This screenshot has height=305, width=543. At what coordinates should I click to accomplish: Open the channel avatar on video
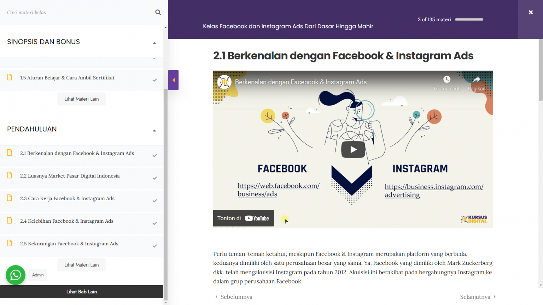(224, 82)
